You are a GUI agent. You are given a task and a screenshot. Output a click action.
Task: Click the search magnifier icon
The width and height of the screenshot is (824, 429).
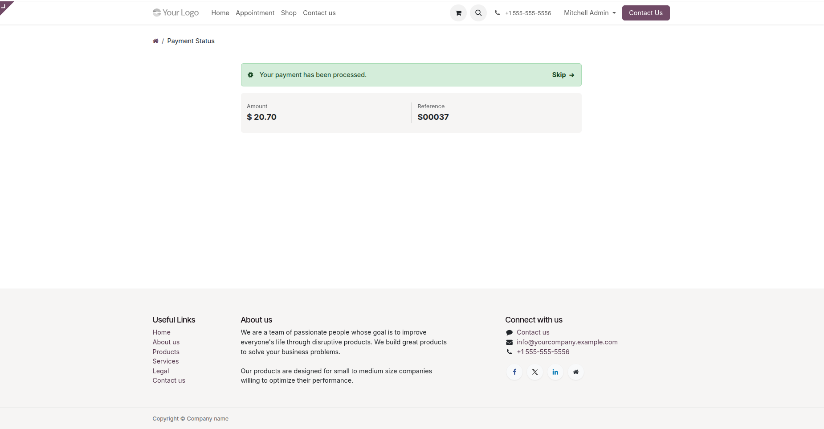click(478, 13)
